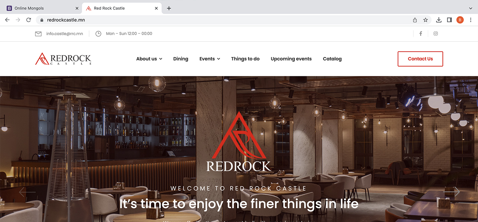Open the Dining menu item

click(x=181, y=59)
